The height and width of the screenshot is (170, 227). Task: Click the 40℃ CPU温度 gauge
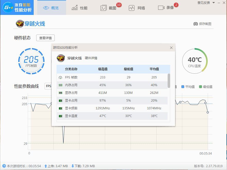(x=195, y=61)
